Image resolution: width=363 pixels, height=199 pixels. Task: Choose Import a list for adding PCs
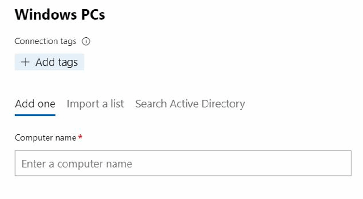click(95, 104)
